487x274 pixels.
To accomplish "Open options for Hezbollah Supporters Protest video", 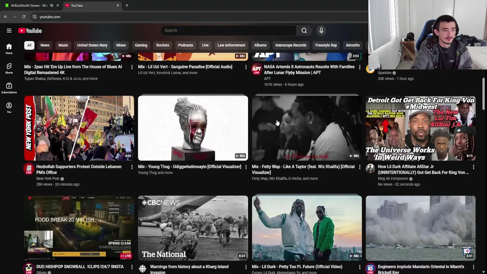I will click(132, 167).
